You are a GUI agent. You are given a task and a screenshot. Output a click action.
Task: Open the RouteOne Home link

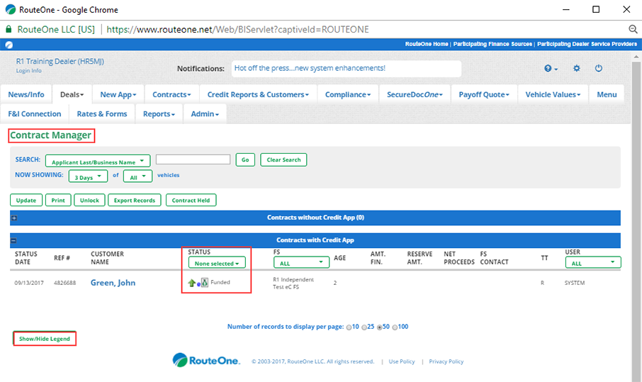coord(427,44)
